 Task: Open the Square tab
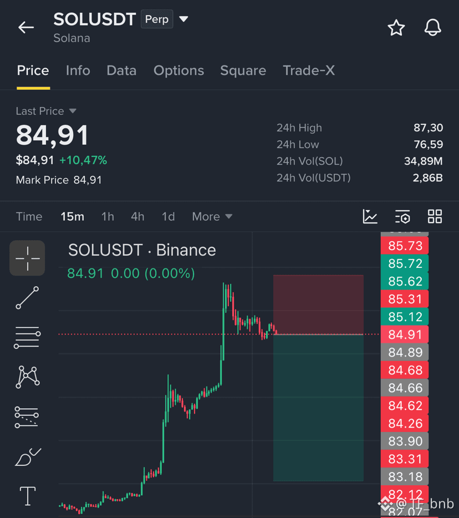pos(243,70)
